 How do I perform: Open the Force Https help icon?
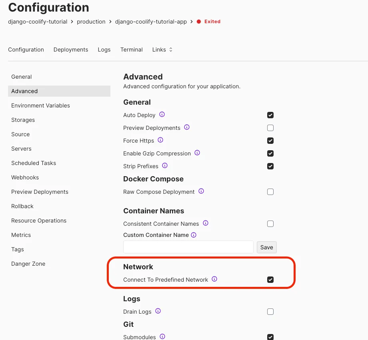(x=160, y=140)
